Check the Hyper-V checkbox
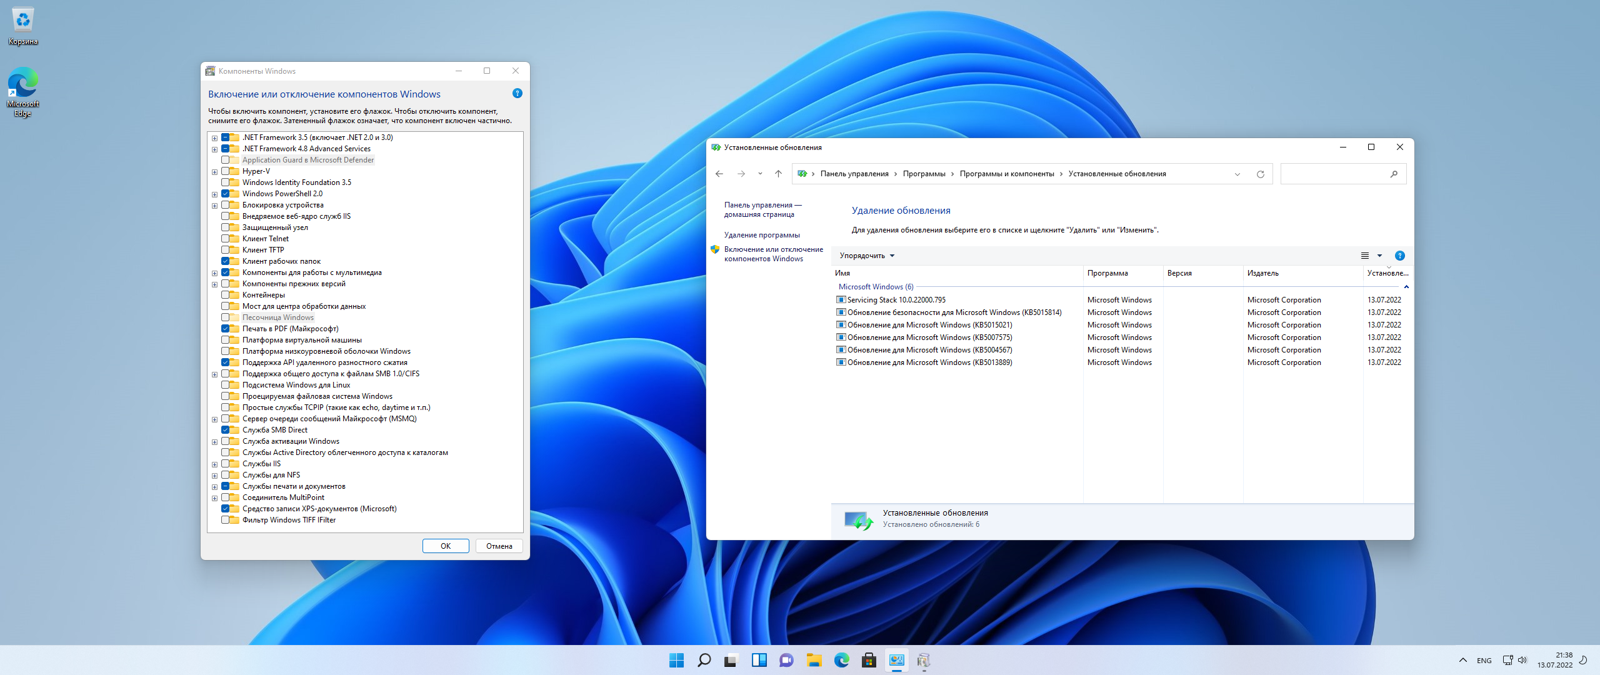The width and height of the screenshot is (1600, 675). (x=226, y=171)
